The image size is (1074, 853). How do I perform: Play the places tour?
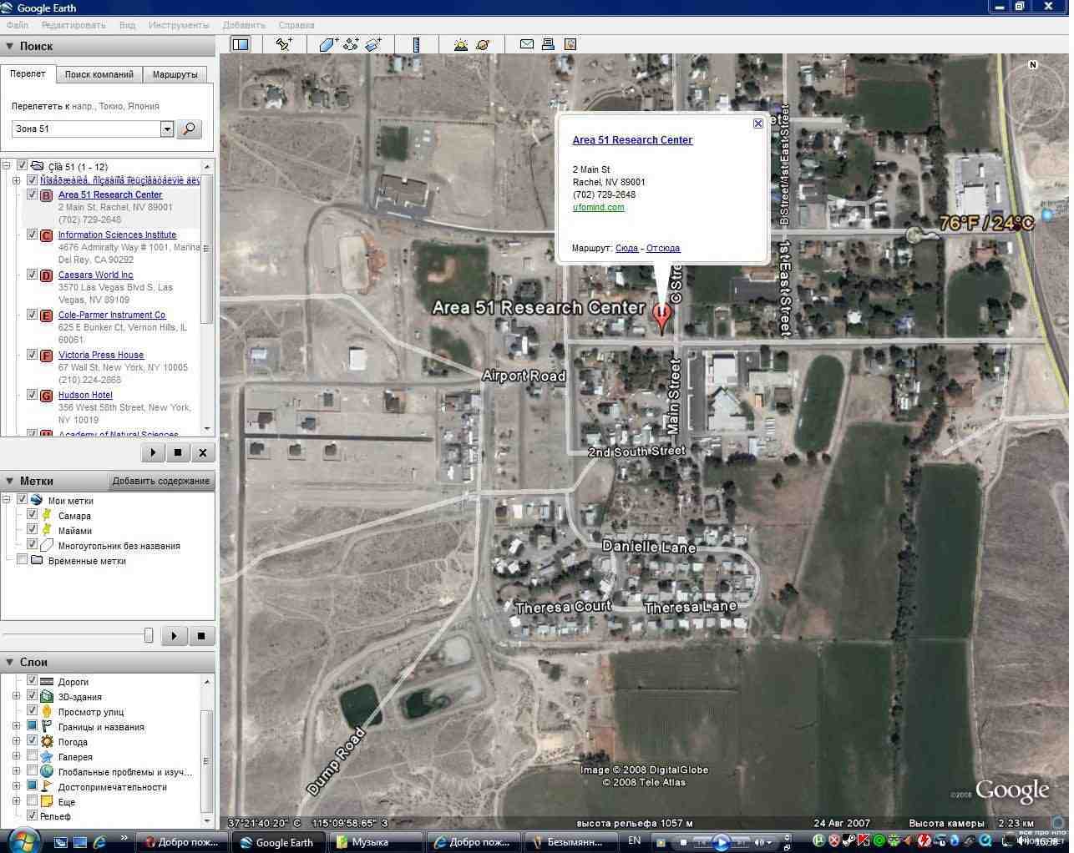coord(174,635)
